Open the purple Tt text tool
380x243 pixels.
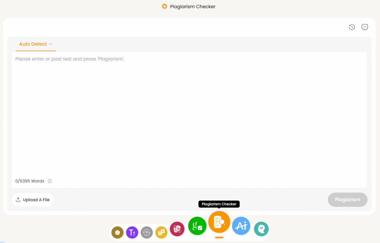pyautogui.click(x=132, y=232)
